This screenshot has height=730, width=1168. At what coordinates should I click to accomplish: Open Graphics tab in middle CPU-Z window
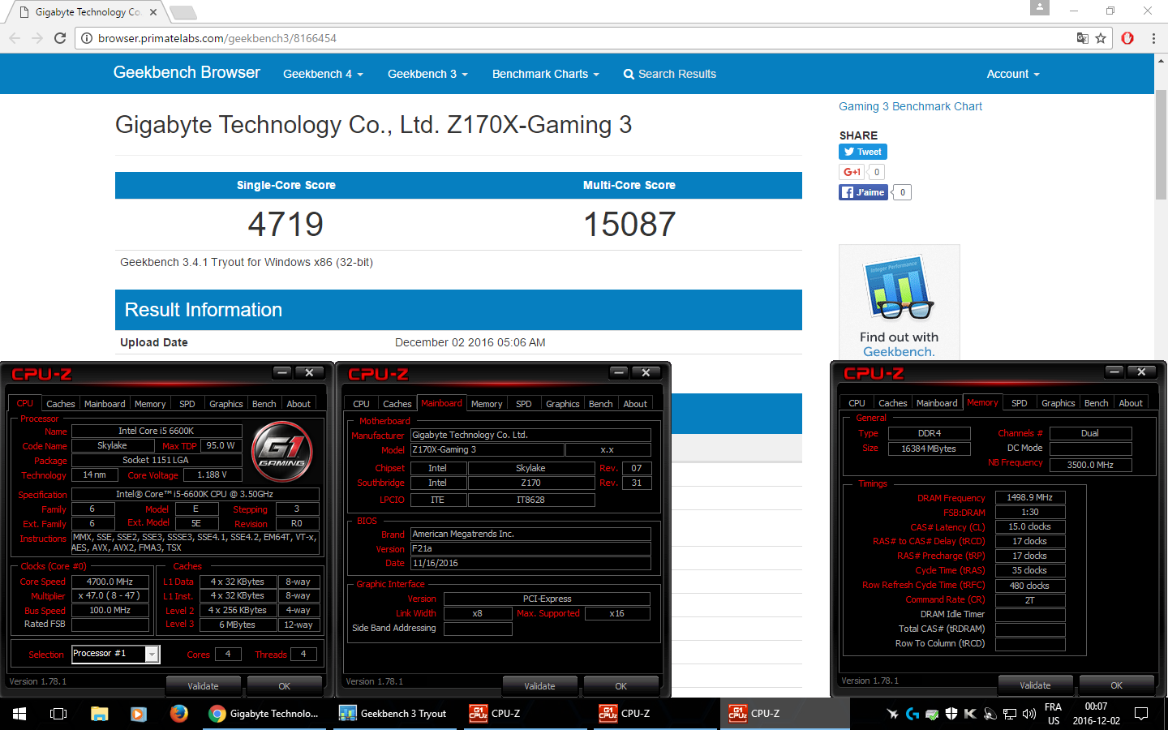[562, 404]
